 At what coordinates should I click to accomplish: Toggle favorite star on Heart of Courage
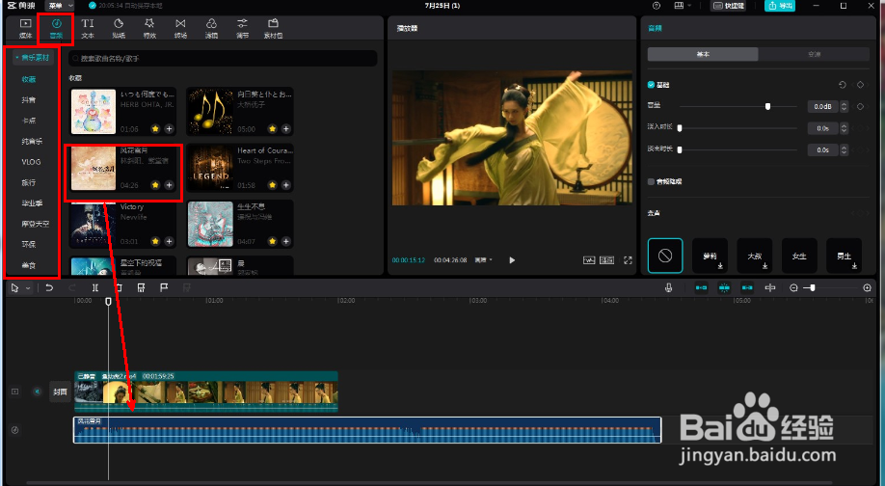(273, 185)
